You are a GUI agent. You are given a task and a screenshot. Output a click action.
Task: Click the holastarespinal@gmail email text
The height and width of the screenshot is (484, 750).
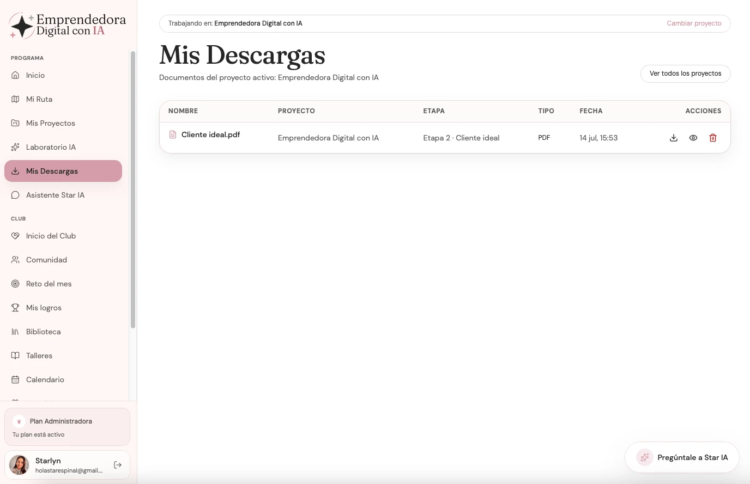tap(69, 470)
